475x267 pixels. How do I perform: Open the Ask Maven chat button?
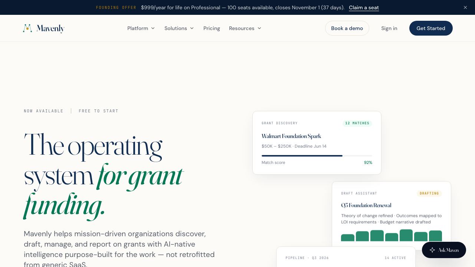point(444,250)
